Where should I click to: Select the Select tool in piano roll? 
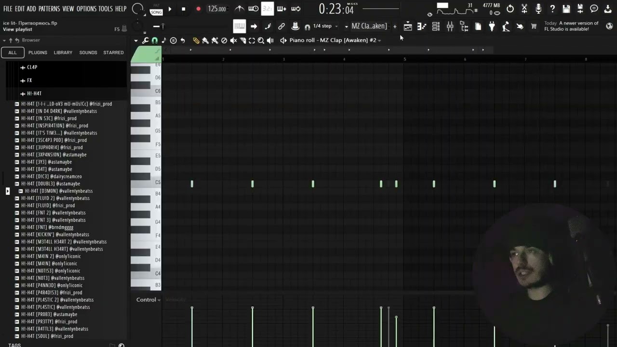click(x=252, y=40)
